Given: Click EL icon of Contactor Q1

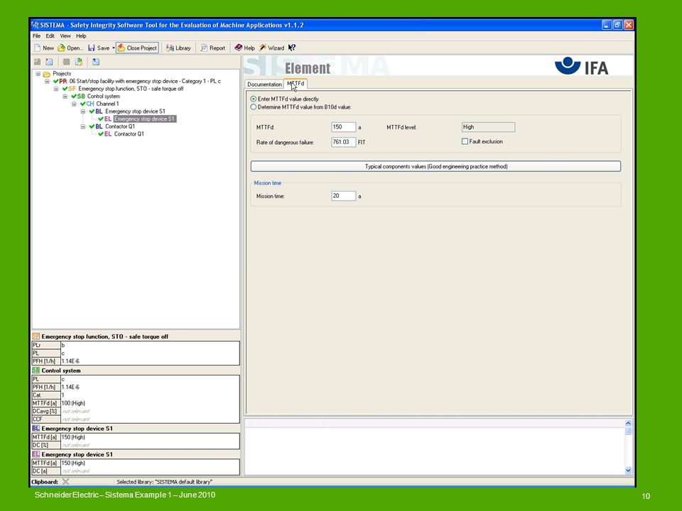Looking at the screenshot, I should point(108,134).
